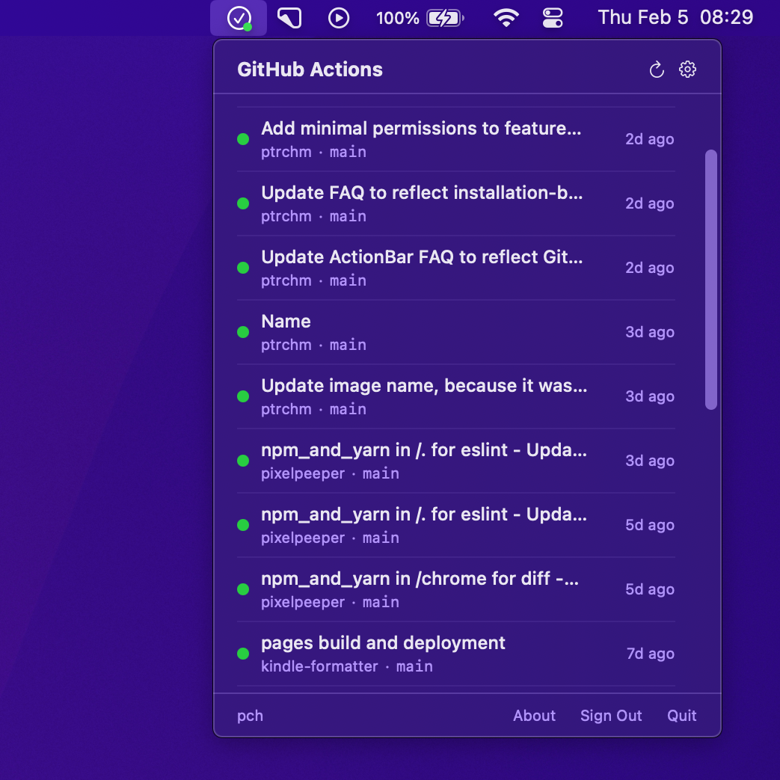This screenshot has width=780, height=780.
Task: Select the Wi-Fi icon in the menu bar
Action: click(506, 17)
